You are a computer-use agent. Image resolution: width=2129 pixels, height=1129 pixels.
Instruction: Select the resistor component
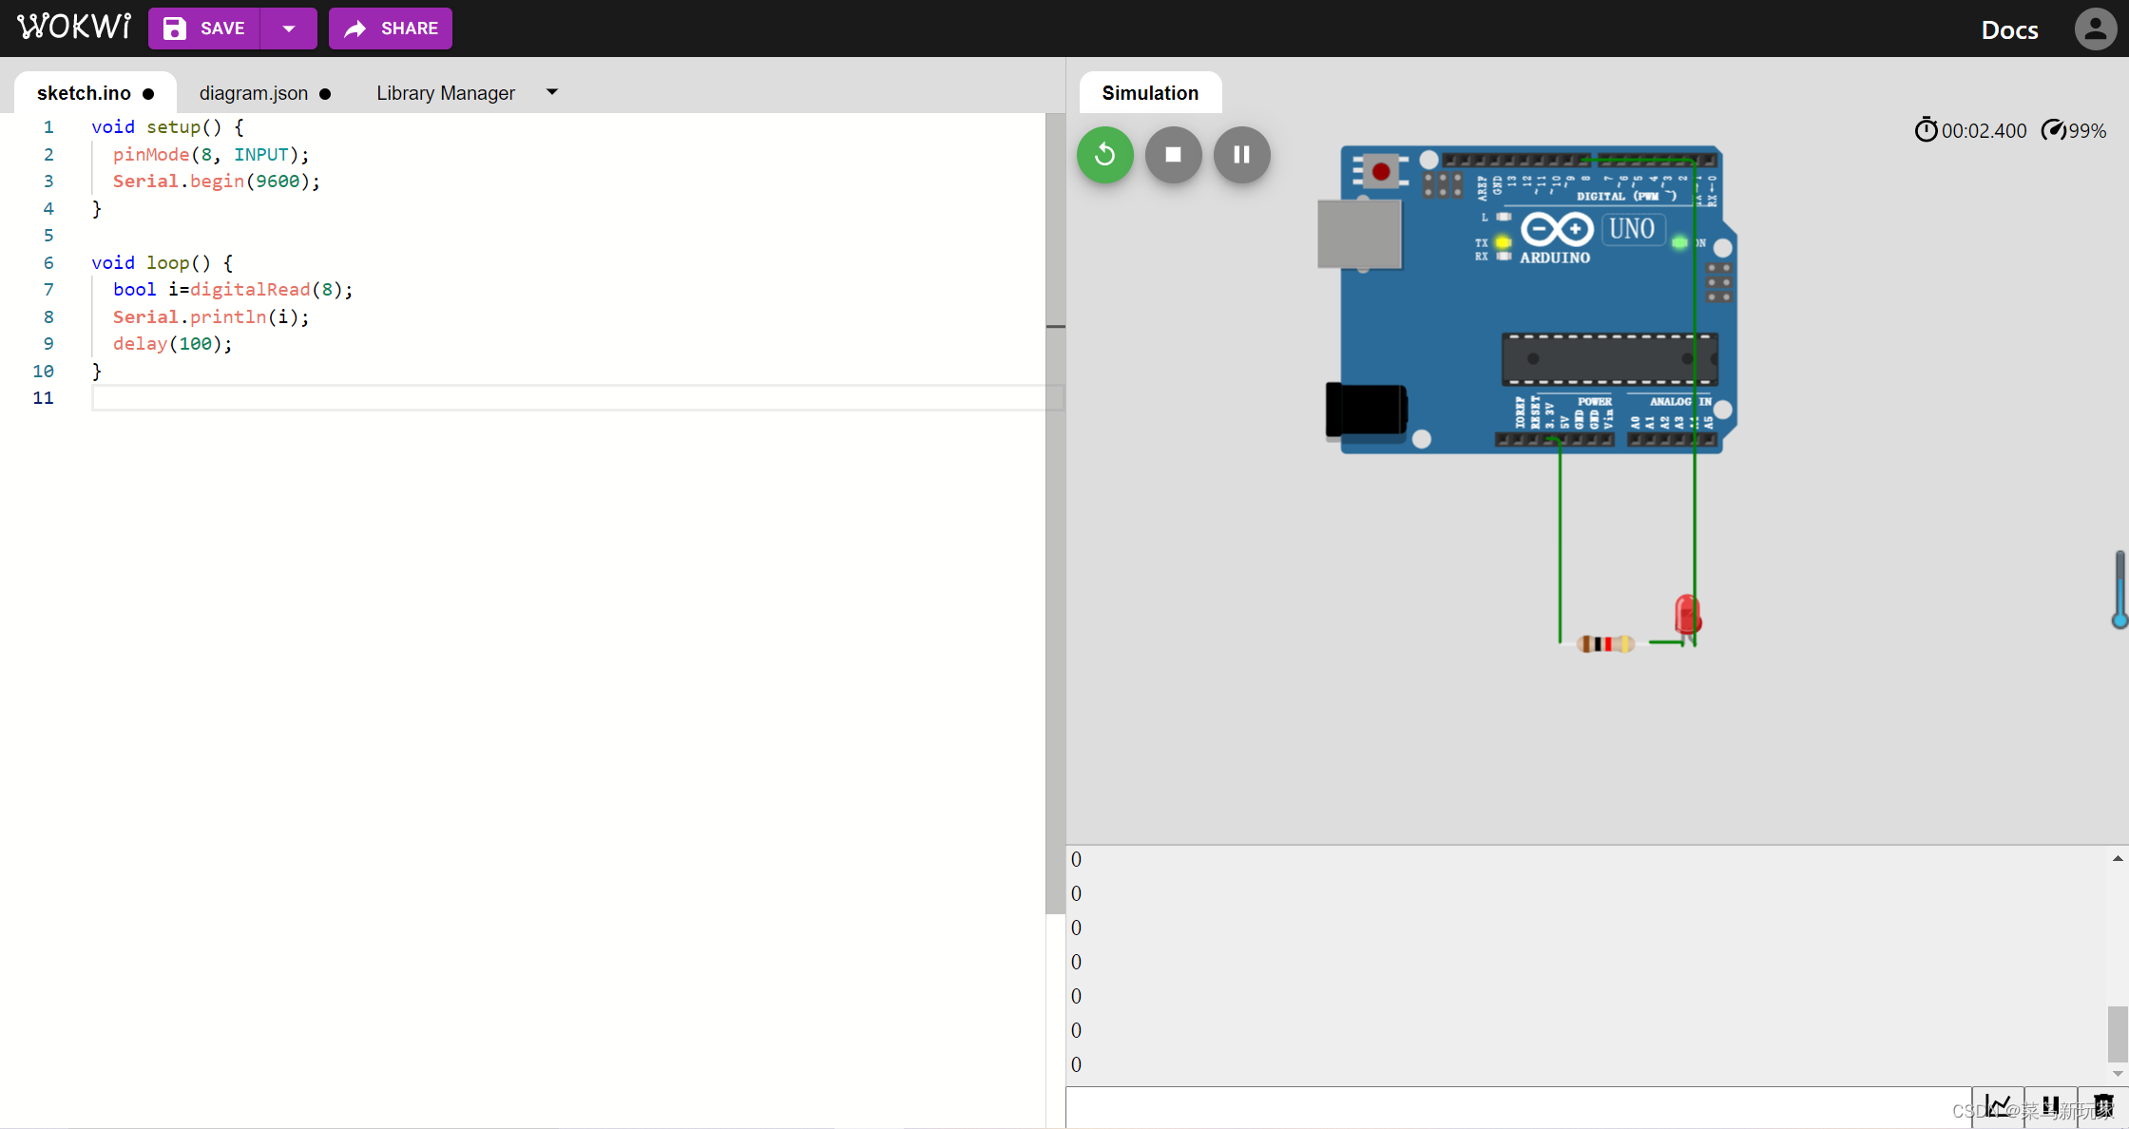pyautogui.click(x=1605, y=644)
